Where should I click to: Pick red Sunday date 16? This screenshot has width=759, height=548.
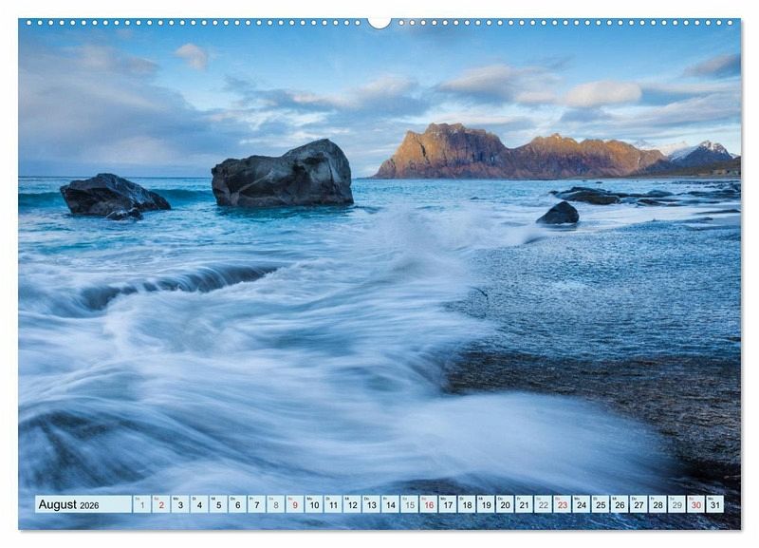[428, 504]
